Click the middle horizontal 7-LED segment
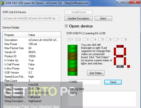The image size is (141, 108). (120, 56)
